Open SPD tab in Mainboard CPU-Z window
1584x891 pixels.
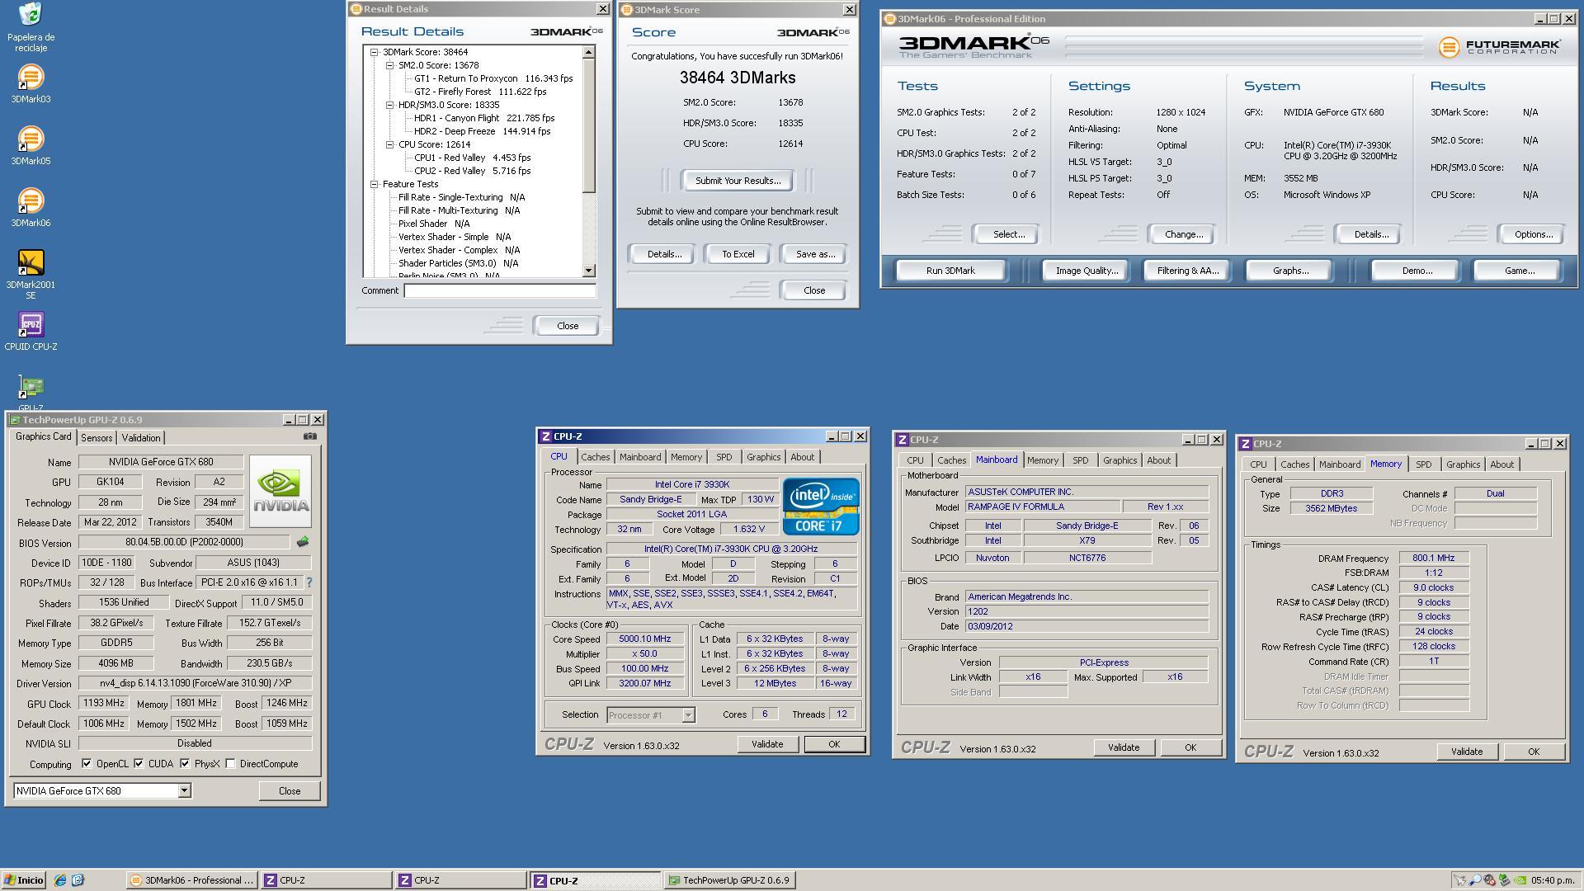(1081, 460)
